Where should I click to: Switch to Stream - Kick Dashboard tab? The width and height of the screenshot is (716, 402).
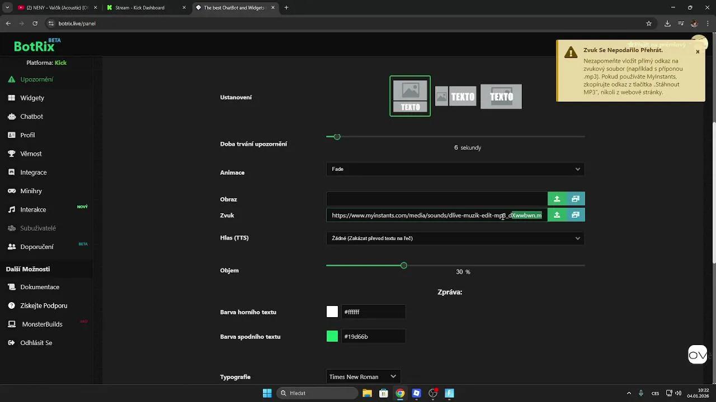(144, 8)
